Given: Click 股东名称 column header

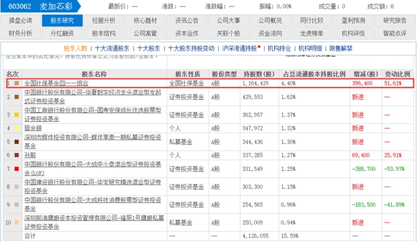Looking at the screenshot, I should click(x=94, y=74).
